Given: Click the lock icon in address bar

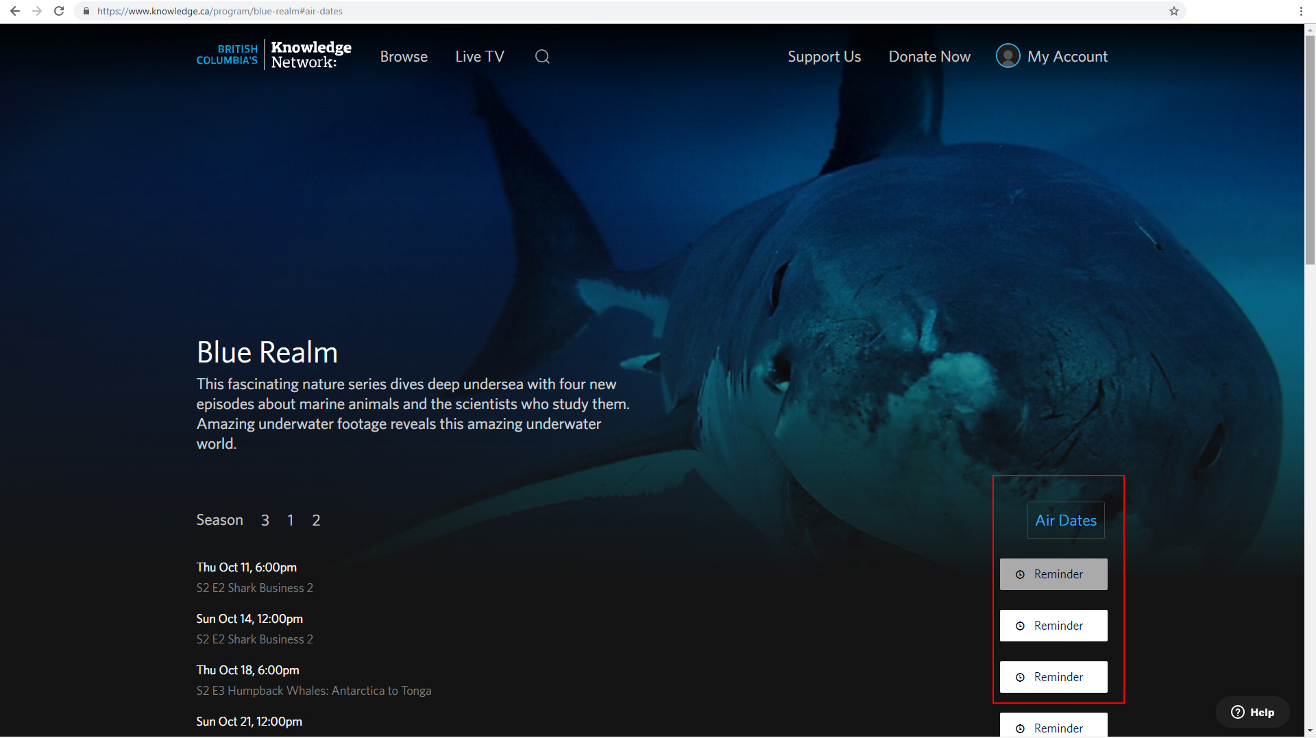Looking at the screenshot, I should point(86,11).
